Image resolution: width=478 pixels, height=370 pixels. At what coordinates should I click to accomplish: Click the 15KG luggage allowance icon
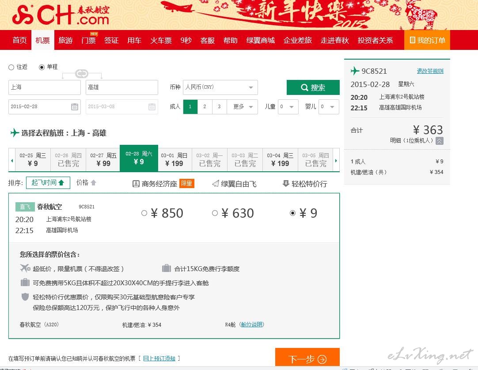[x=167, y=268]
